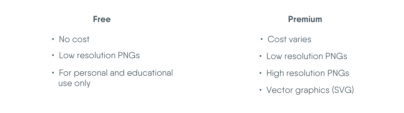Click the "High resolution PNGs" item

tap(308, 73)
